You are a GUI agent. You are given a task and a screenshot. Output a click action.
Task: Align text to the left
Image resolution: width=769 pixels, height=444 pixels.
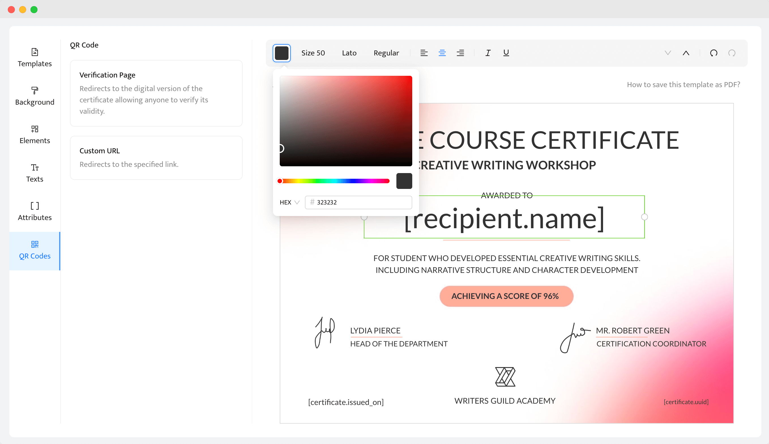tap(424, 53)
